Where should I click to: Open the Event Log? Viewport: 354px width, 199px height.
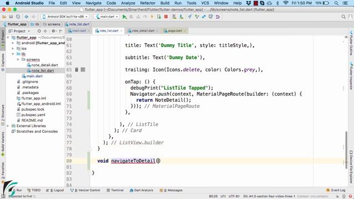336,190
